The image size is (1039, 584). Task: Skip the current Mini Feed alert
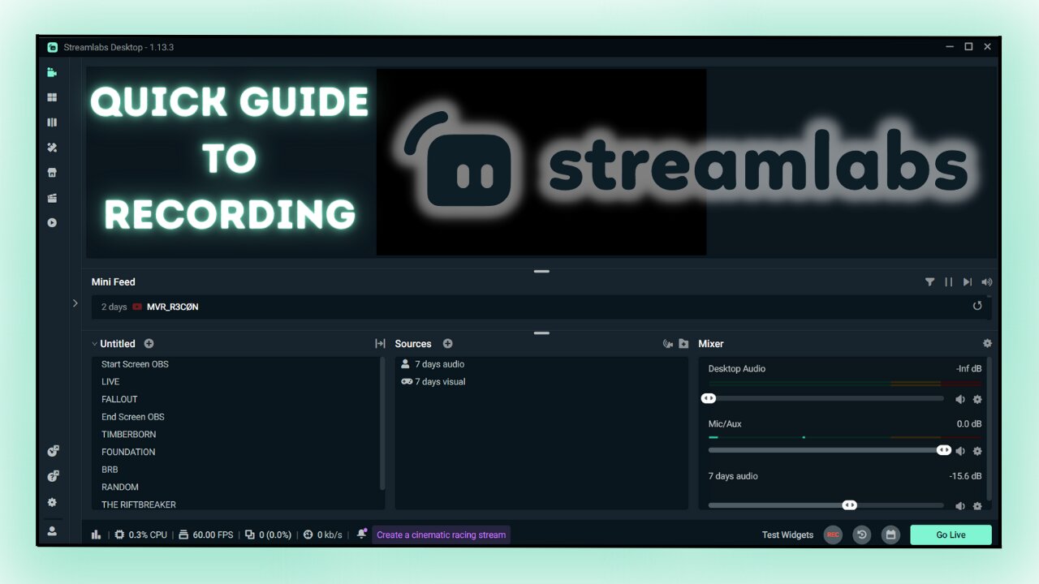967,282
